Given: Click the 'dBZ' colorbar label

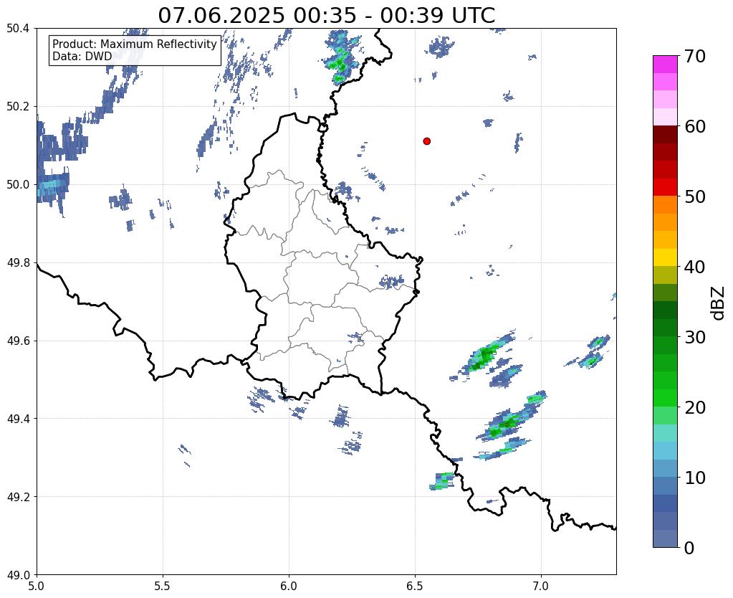Looking at the screenshot, I should [719, 303].
